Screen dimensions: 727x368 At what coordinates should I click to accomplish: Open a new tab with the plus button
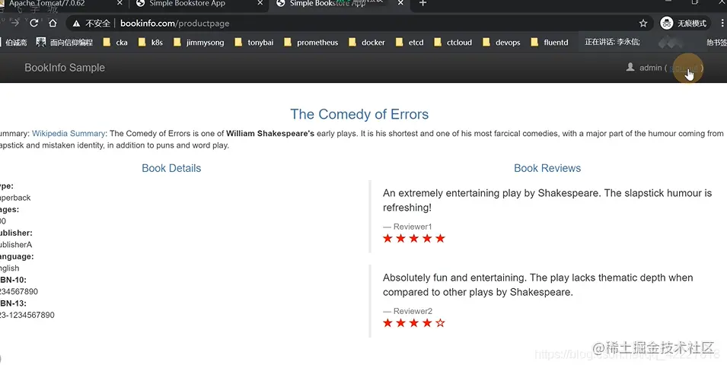[x=422, y=3]
